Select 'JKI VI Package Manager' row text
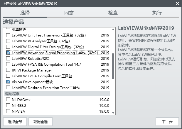182x129 pixels. pyautogui.click(x=32, y=70)
